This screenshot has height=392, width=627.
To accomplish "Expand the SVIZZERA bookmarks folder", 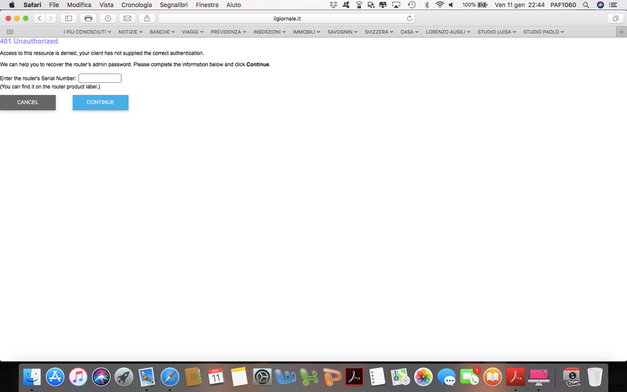I will click(x=379, y=32).
